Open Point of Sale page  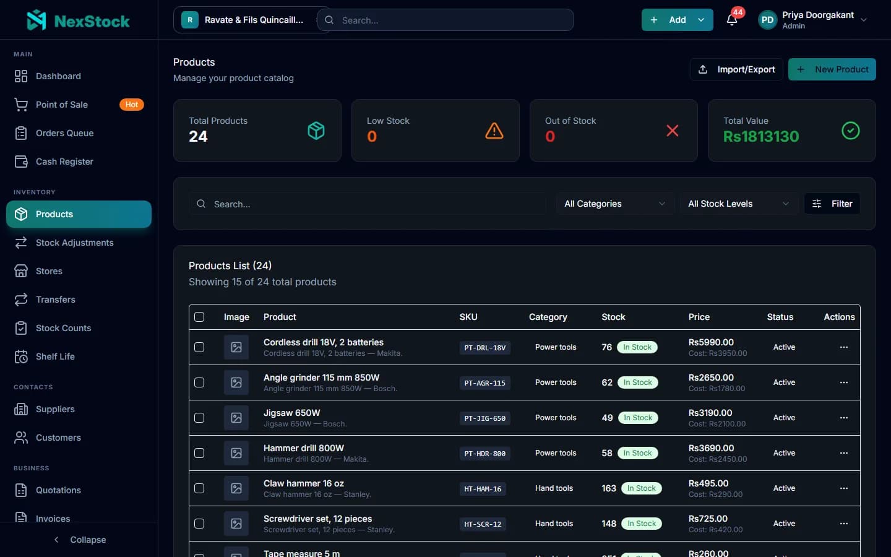click(x=79, y=105)
